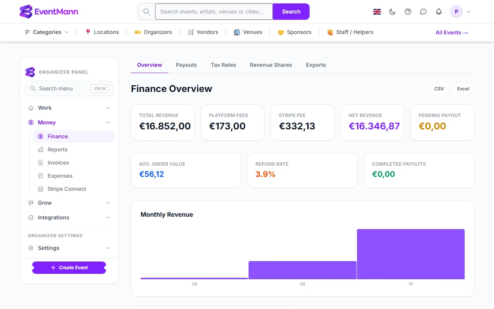Viewport: 494px width, 309px height.
Task: Expand the Integrations sidebar section
Action: tap(69, 217)
